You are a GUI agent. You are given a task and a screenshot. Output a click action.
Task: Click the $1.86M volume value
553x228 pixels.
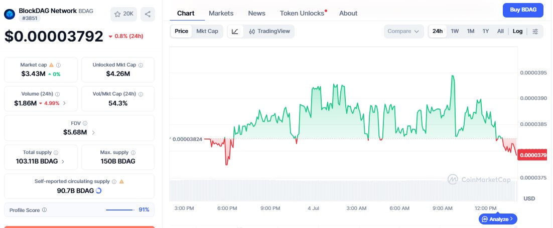26,103
